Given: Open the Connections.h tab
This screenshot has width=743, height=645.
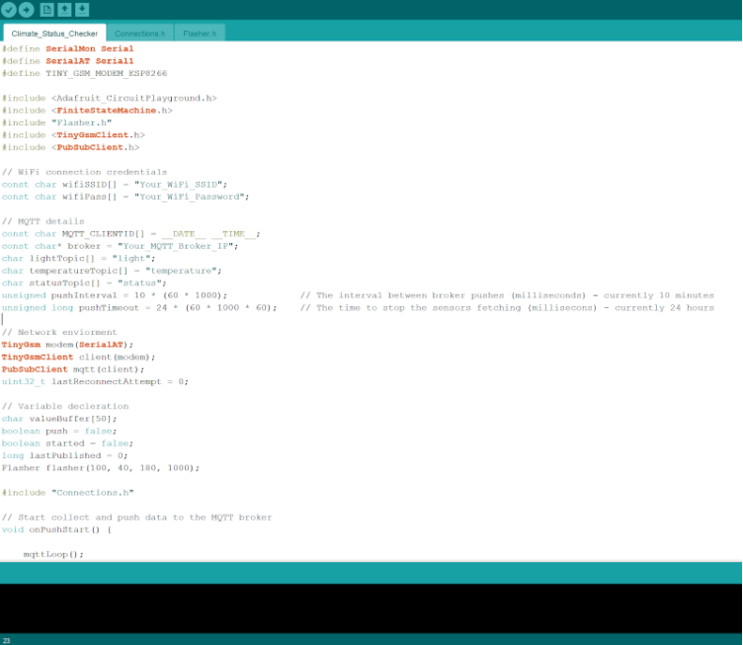Looking at the screenshot, I should (139, 34).
